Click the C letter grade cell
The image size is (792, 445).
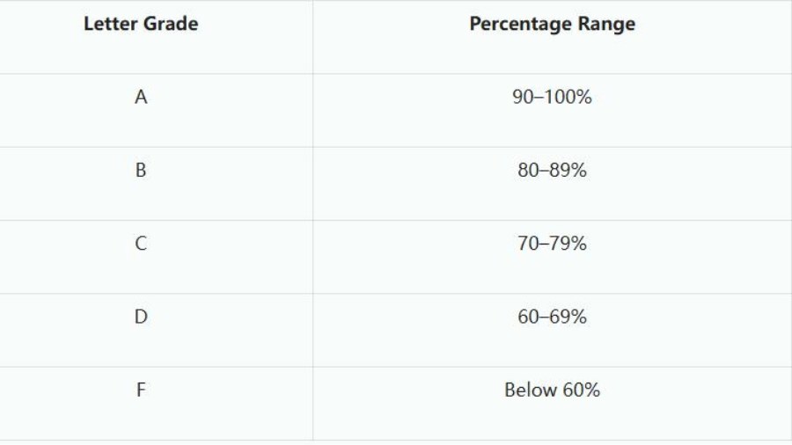pyautogui.click(x=141, y=243)
